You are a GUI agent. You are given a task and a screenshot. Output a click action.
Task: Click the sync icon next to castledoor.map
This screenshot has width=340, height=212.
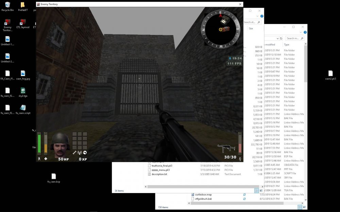(244, 194)
